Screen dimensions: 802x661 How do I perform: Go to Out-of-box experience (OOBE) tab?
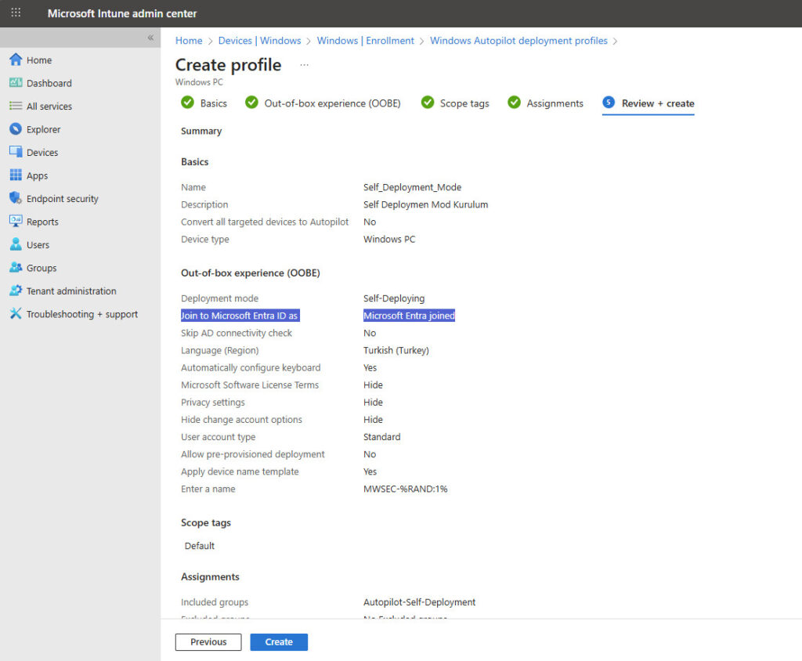point(323,103)
